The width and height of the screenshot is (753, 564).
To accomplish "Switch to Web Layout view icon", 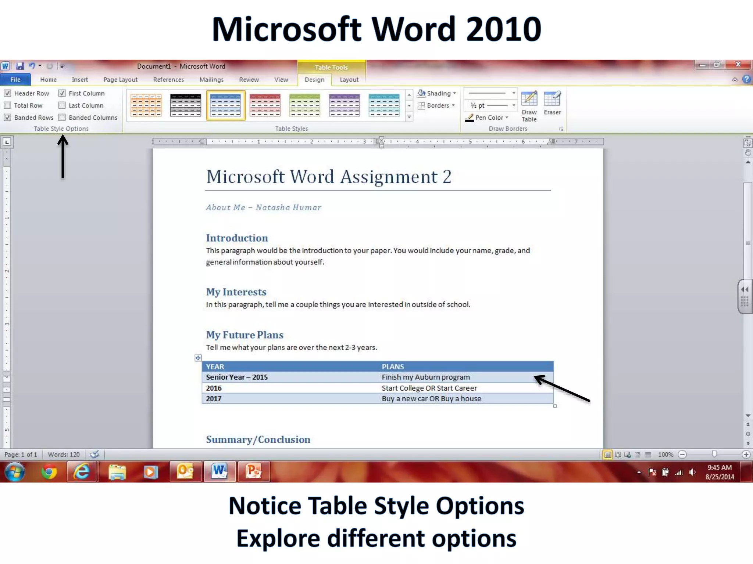I will (628, 455).
